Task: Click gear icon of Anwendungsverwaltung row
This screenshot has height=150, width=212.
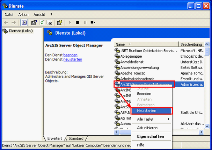Action: (117, 67)
